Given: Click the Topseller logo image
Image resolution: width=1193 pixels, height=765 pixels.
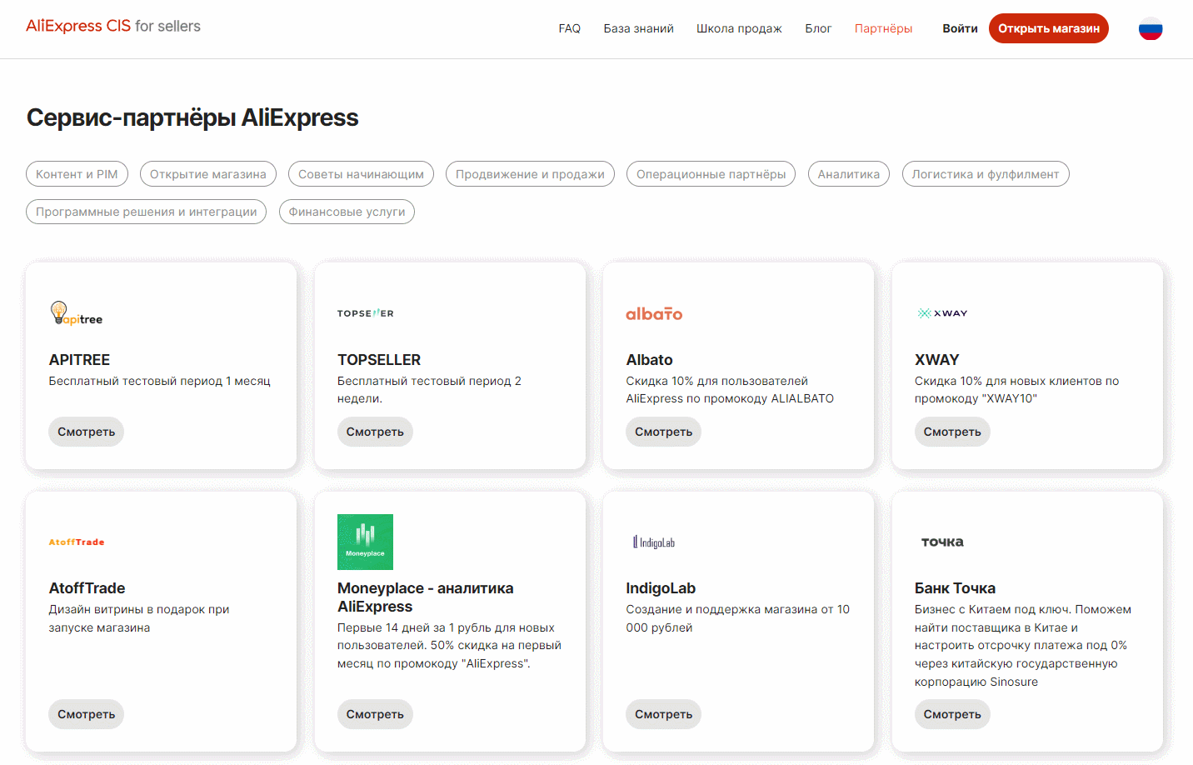Looking at the screenshot, I should point(365,313).
